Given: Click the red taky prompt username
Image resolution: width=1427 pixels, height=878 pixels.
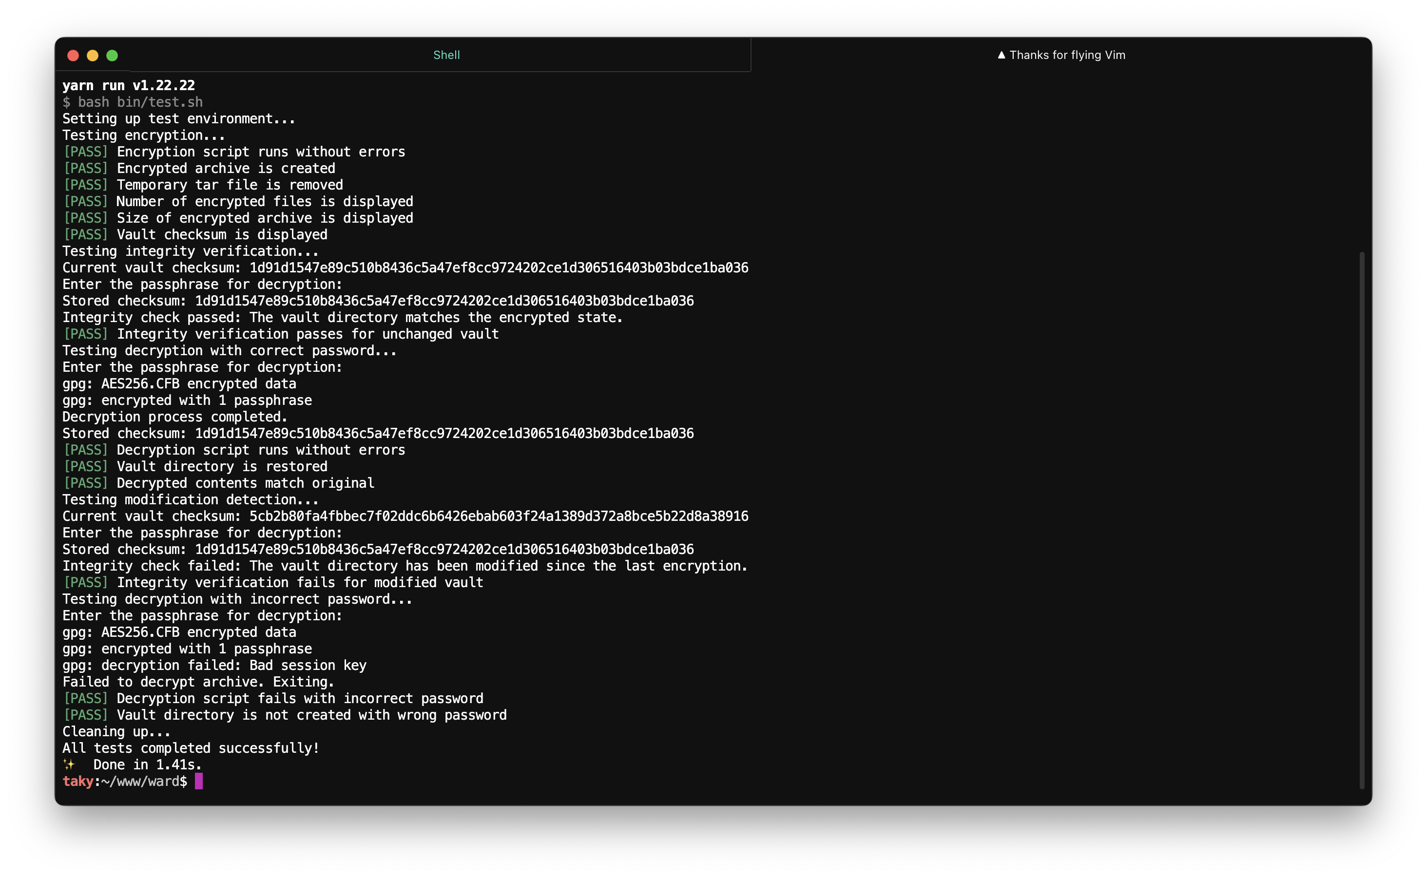Looking at the screenshot, I should (x=78, y=781).
